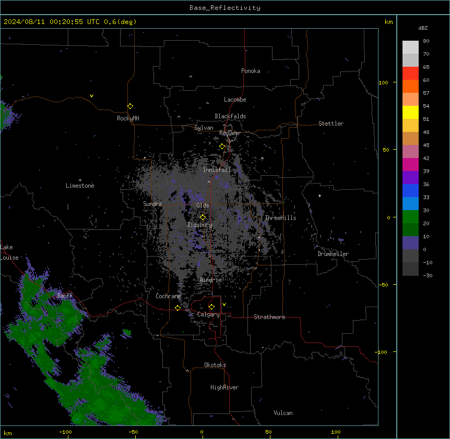
Task: Click the RedDeer town label
Action: click(x=230, y=133)
